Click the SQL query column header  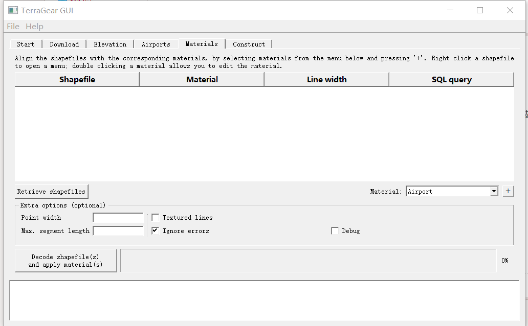point(452,79)
